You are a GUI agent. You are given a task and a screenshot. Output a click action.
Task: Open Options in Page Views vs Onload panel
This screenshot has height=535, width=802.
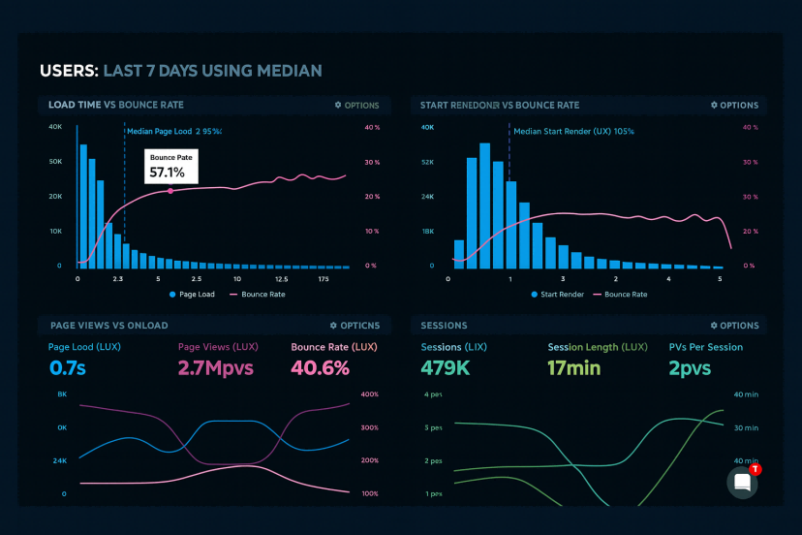[355, 326]
